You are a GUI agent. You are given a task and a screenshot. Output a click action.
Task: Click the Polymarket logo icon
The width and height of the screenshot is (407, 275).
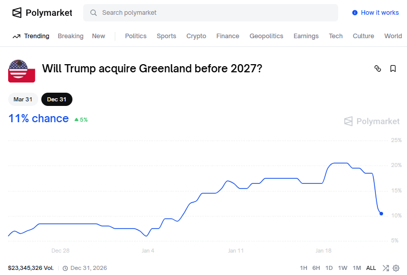pos(17,13)
